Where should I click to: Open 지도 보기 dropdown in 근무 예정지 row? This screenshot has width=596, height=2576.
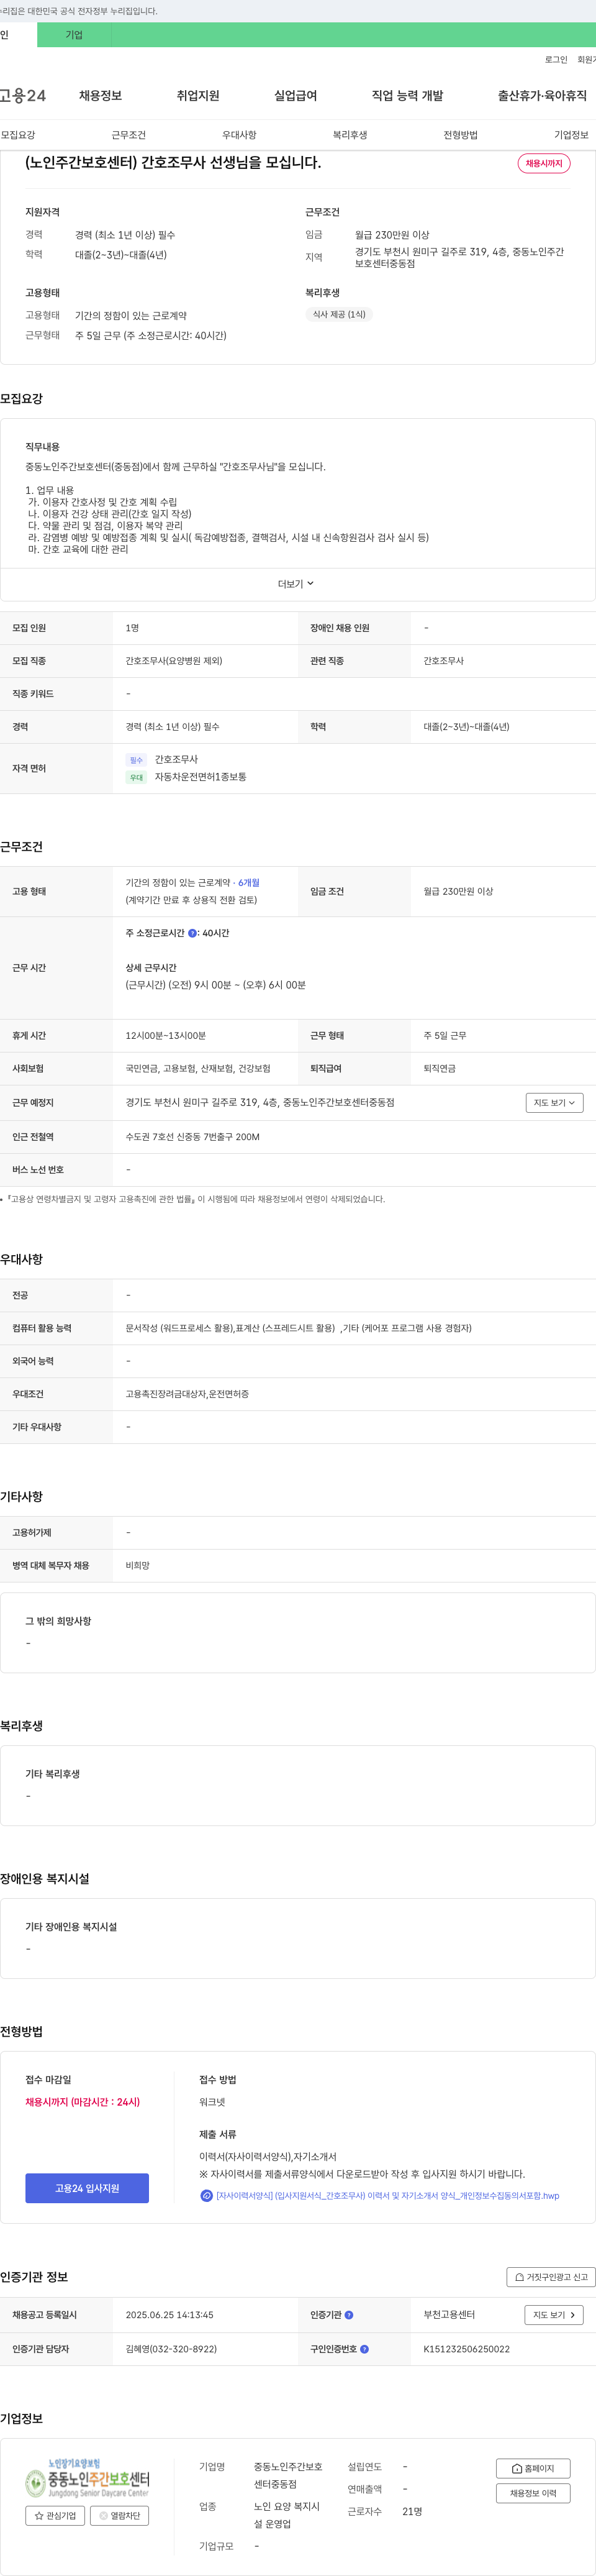point(554,1102)
